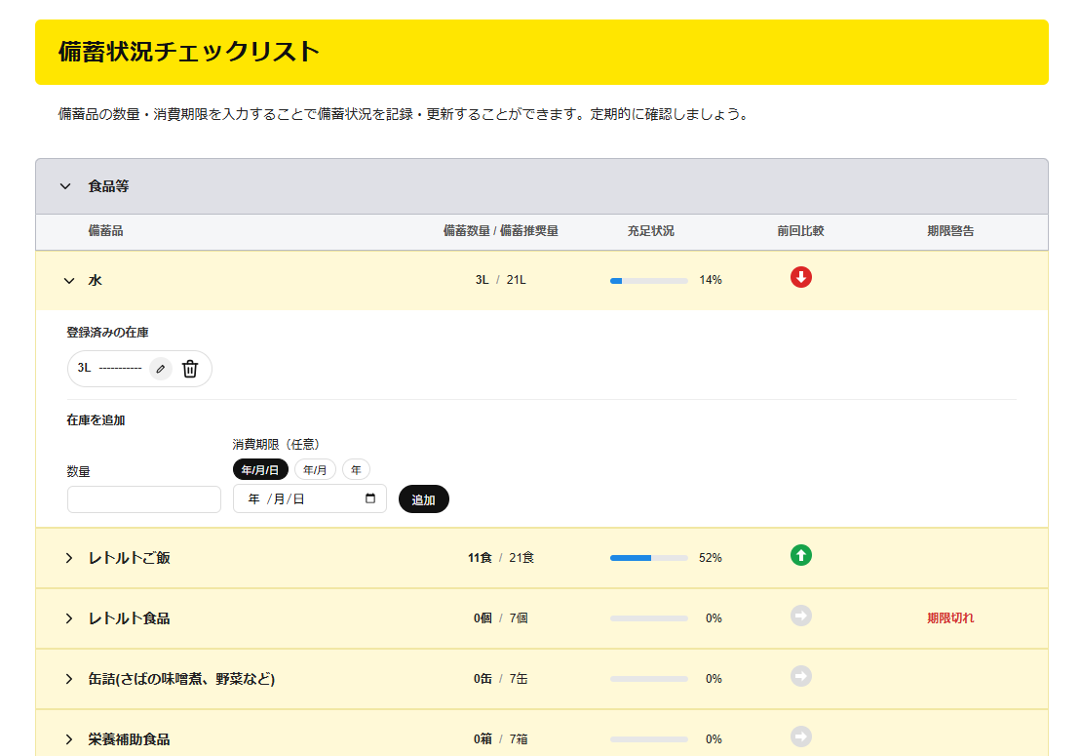
Task: Click the red down arrow for 水
Action: 801,278
